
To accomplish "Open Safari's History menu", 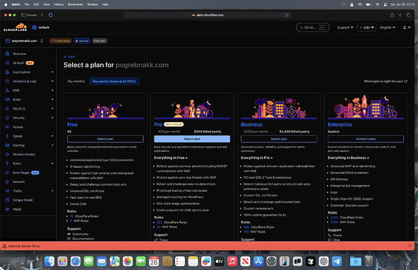I will [59, 4].
